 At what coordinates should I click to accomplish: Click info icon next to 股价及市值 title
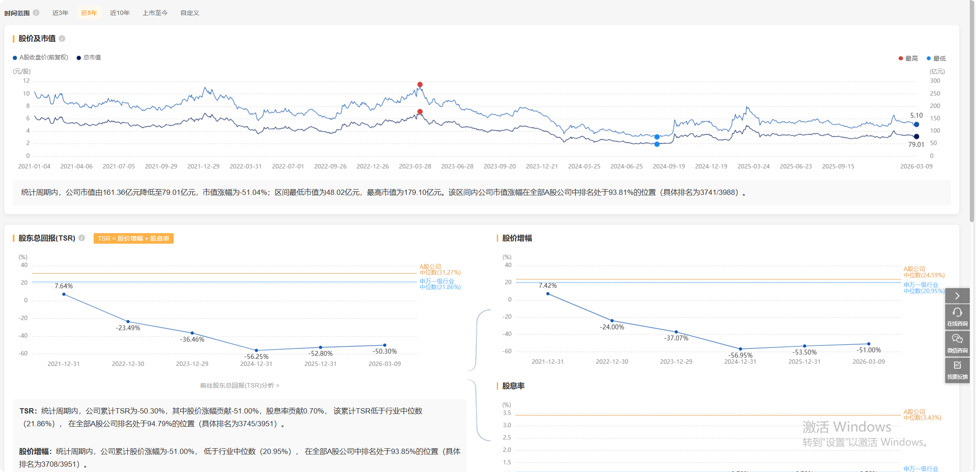[62, 39]
